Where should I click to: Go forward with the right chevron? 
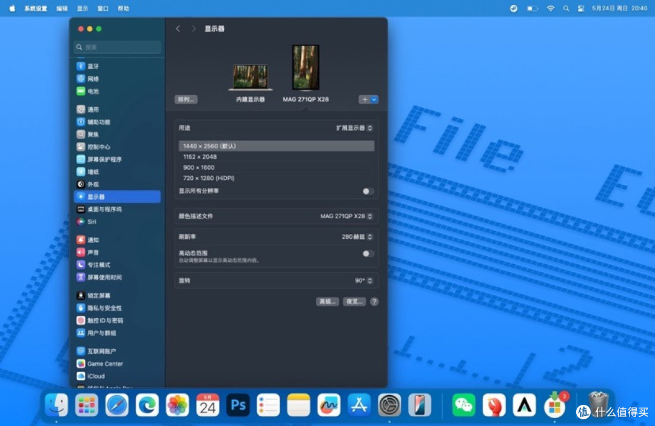point(193,28)
